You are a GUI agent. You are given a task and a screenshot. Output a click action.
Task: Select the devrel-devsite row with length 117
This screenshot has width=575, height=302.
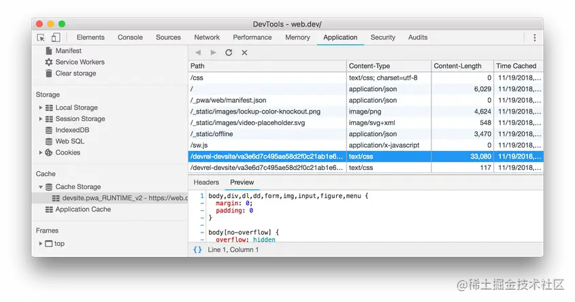[365, 167]
